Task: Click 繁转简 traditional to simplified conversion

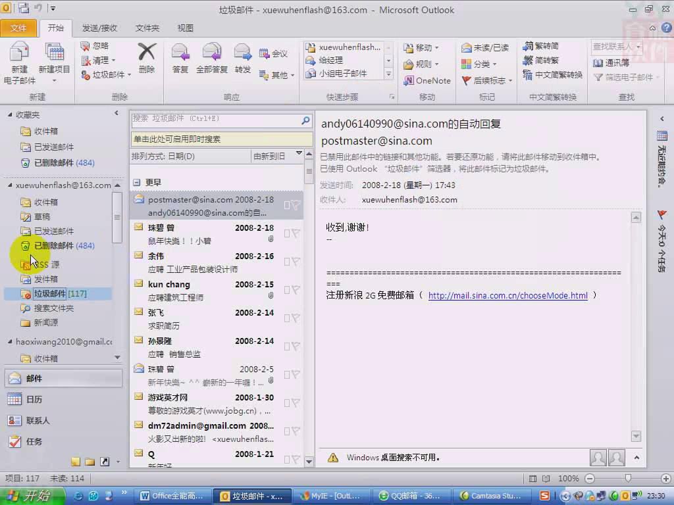Action: [541, 46]
